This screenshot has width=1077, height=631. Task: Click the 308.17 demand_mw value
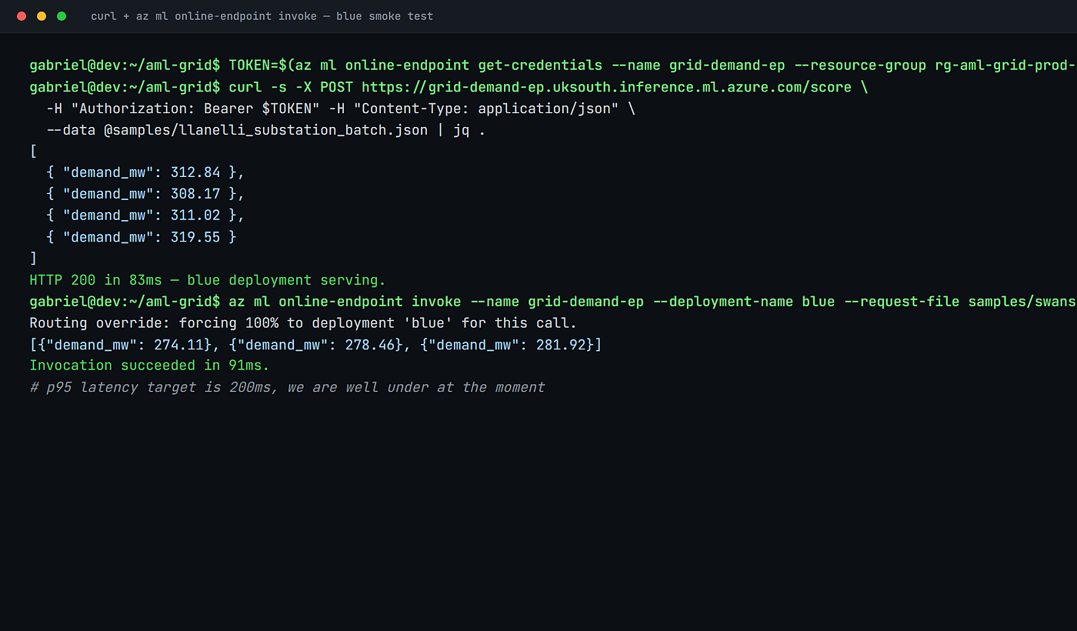tap(195, 194)
